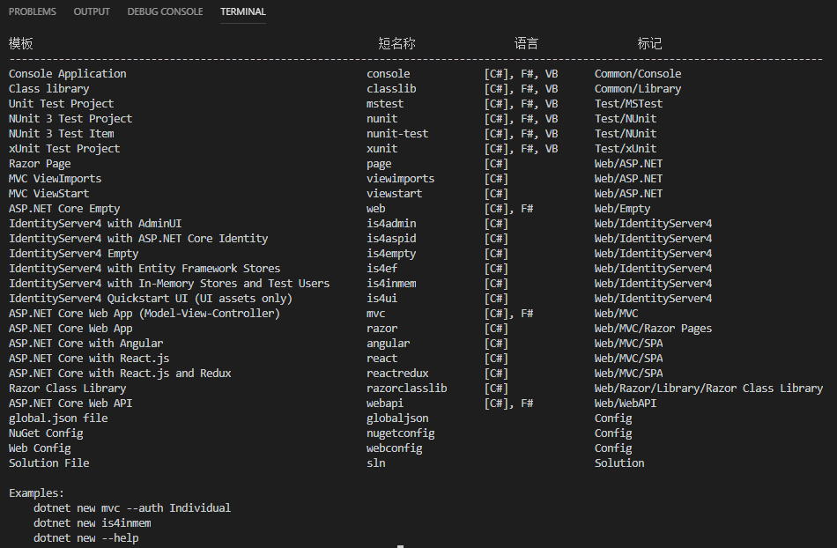Click the 'Common/Console' tag
This screenshot has height=548, width=837.
point(638,74)
